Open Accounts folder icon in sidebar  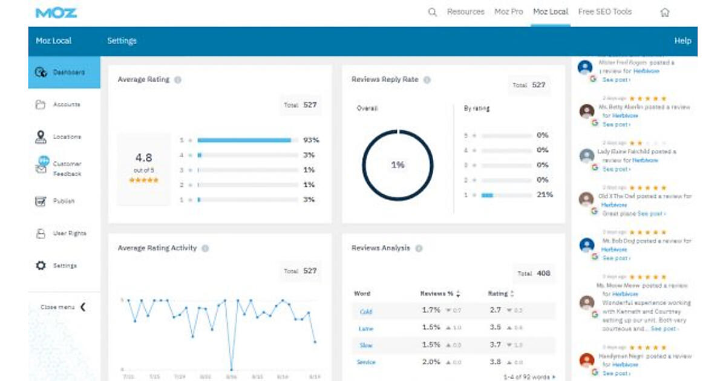pos(41,105)
